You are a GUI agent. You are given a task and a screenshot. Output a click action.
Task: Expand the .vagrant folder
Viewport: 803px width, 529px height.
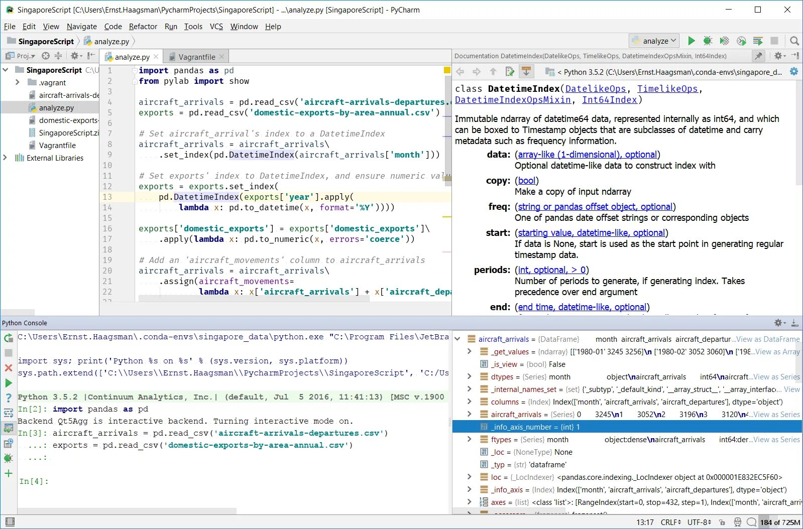pos(18,82)
